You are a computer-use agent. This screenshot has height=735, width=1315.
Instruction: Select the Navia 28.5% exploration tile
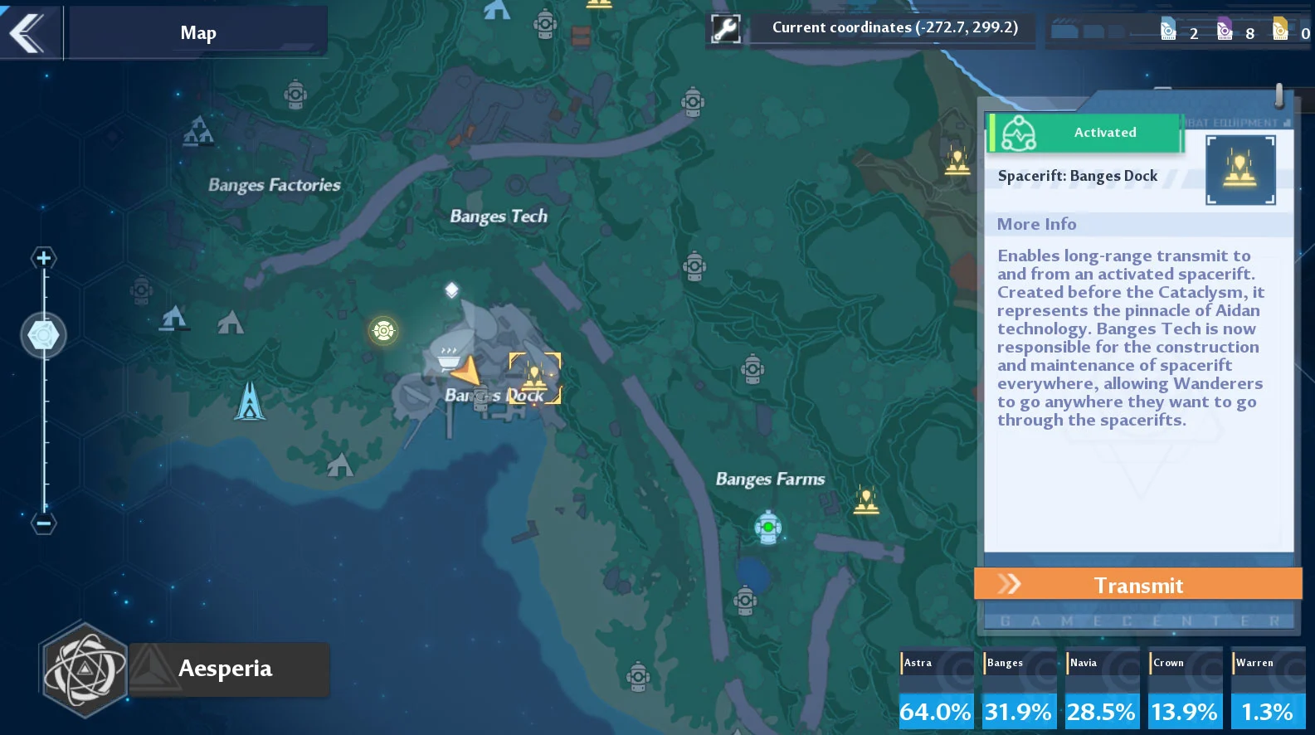point(1102,689)
